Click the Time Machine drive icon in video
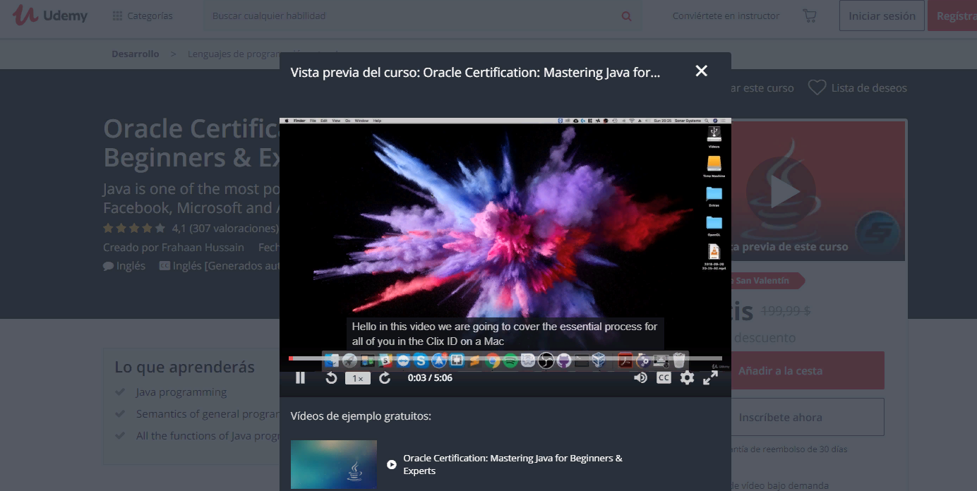Screen dimensions: 977x491 (714, 164)
